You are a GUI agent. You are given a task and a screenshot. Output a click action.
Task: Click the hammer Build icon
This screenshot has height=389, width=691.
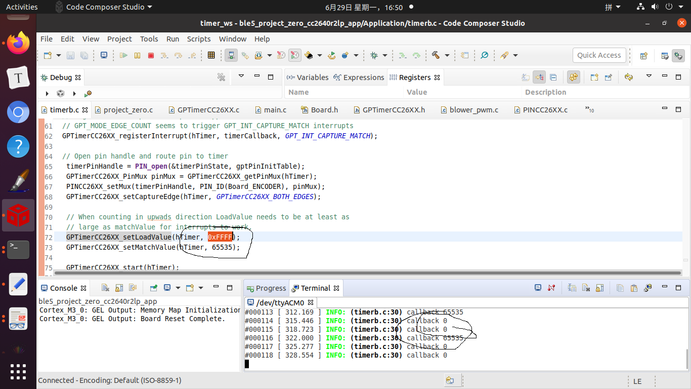(x=436, y=55)
